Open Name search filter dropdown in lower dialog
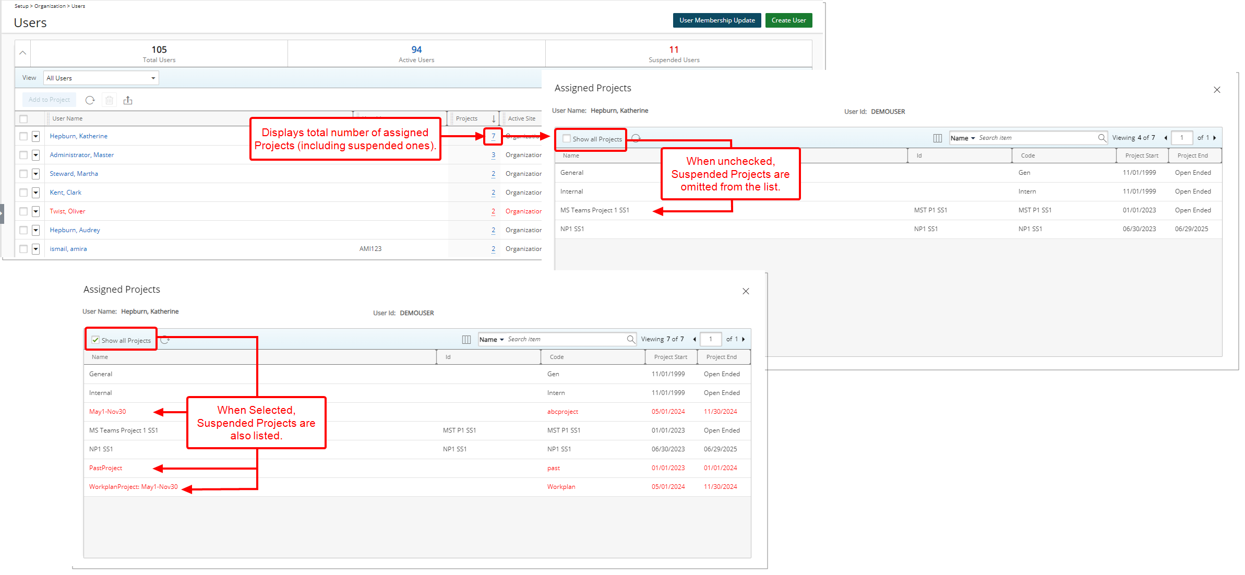 point(491,340)
